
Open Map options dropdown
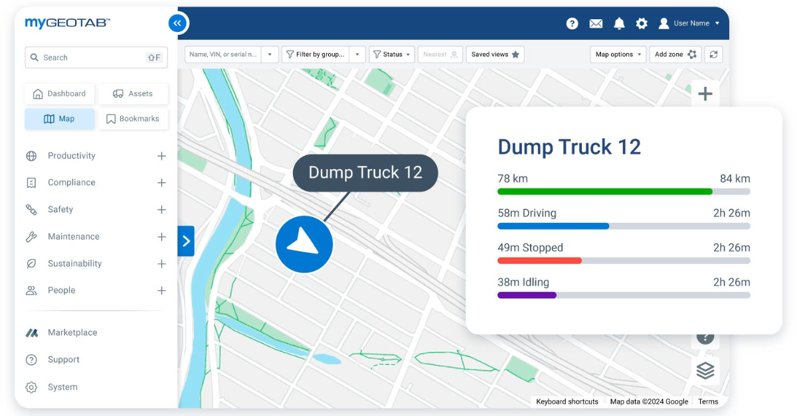(618, 54)
